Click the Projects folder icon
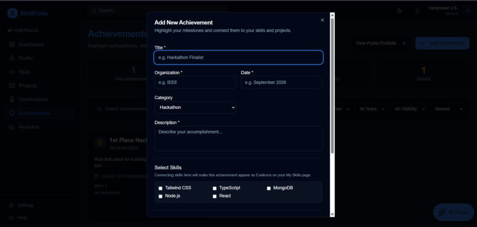The width and height of the screenshot is (477, 227). [x=12, y=85]
